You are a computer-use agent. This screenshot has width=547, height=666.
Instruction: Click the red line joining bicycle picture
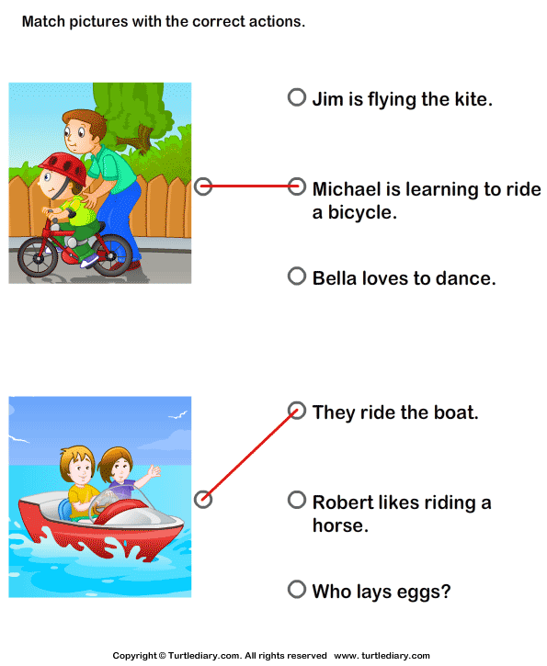click(250, 186)
